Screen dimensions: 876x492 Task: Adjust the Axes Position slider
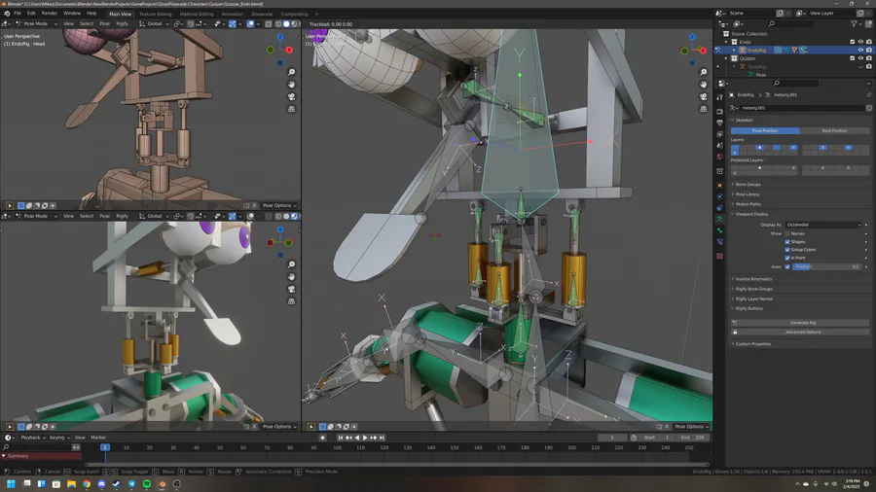point(827,266)
